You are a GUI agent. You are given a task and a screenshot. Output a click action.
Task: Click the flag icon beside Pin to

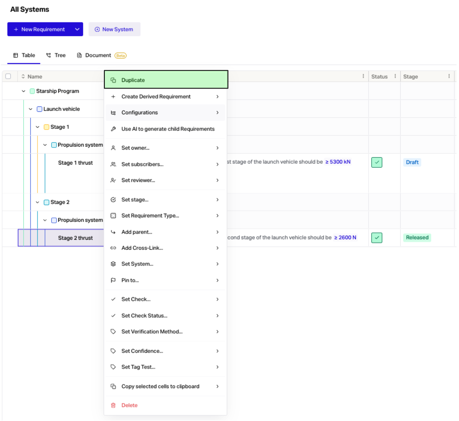pos(113,281)
